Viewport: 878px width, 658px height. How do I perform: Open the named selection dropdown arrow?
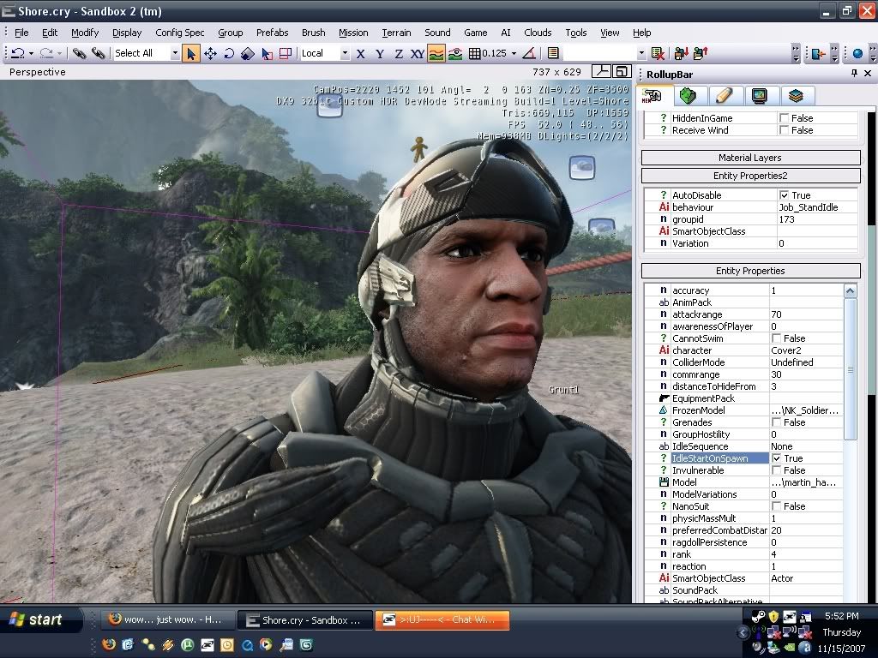click(x=641, y=53)
